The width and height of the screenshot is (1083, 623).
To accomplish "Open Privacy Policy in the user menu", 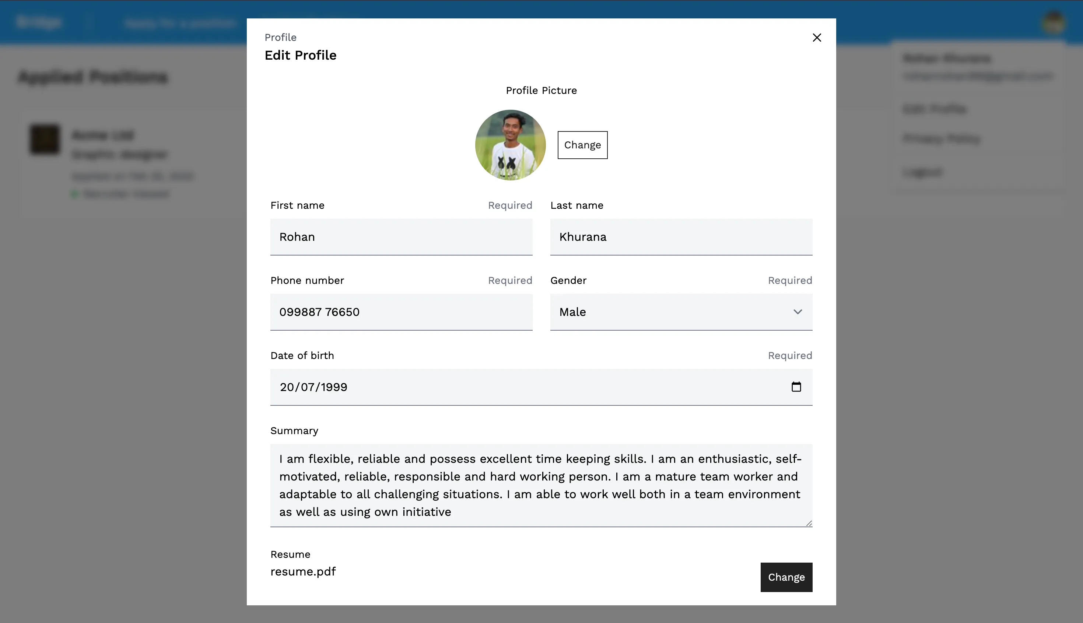I will coord(941,139).
